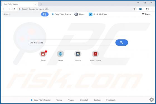The image size is (156, 104).
Task: Click the pcrisk.com search box
Action: click(x=72, y=43)
